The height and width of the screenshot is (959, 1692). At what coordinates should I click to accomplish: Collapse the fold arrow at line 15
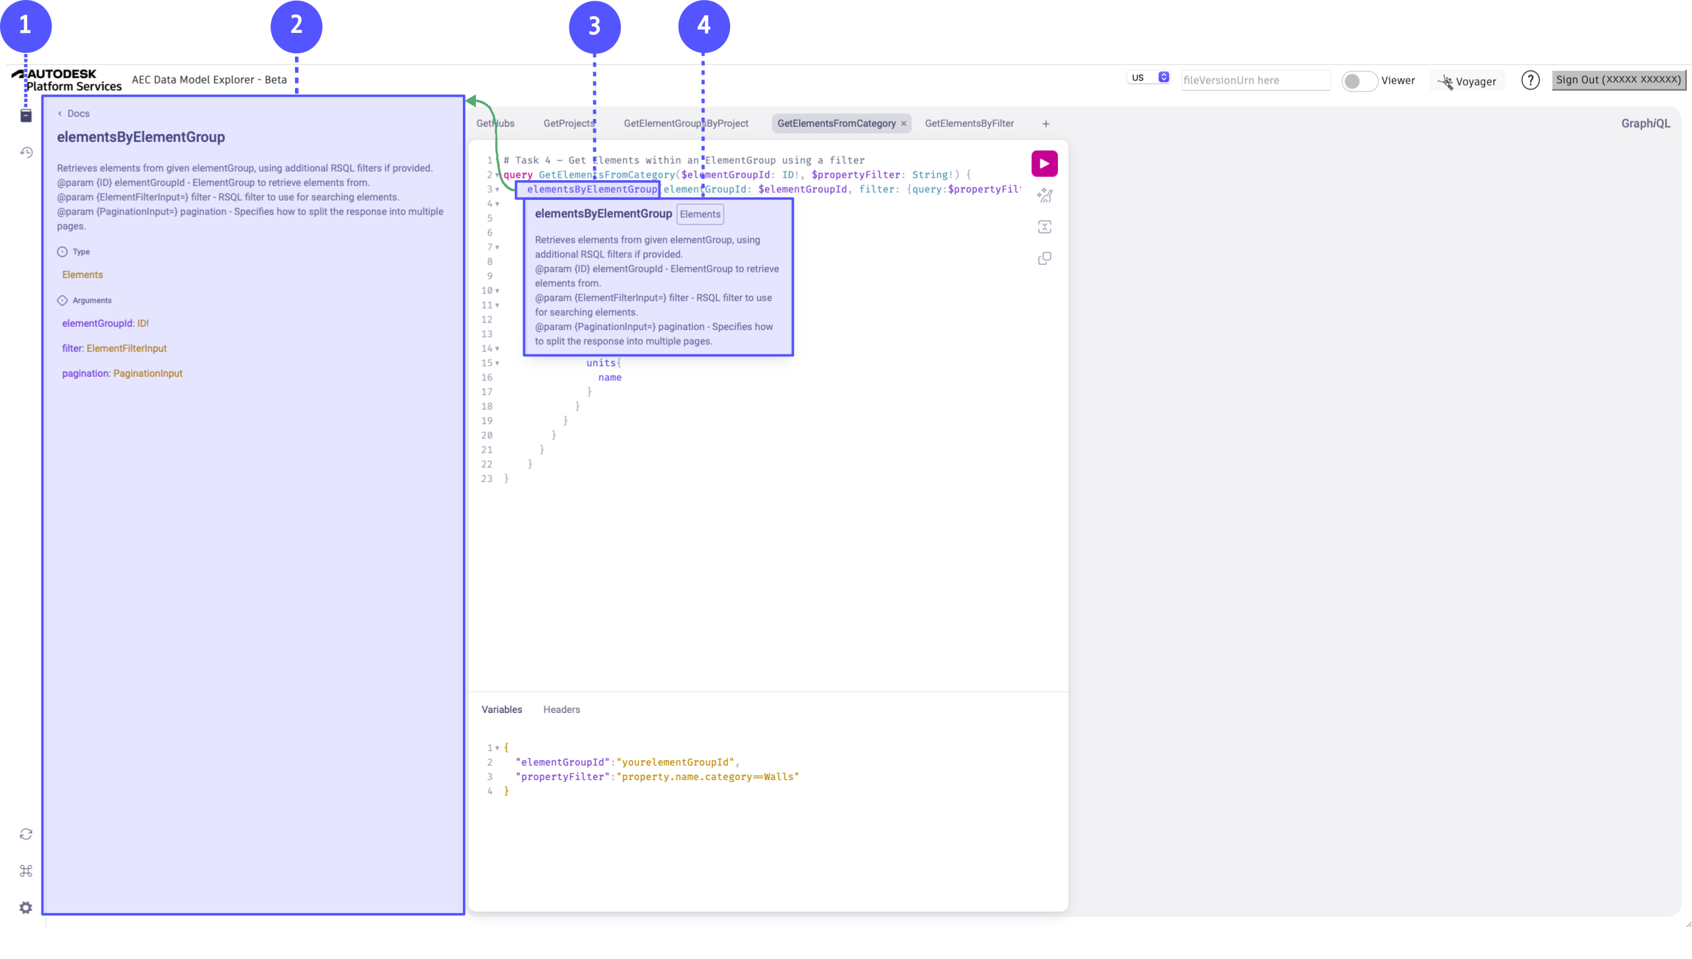coord(497,364)
